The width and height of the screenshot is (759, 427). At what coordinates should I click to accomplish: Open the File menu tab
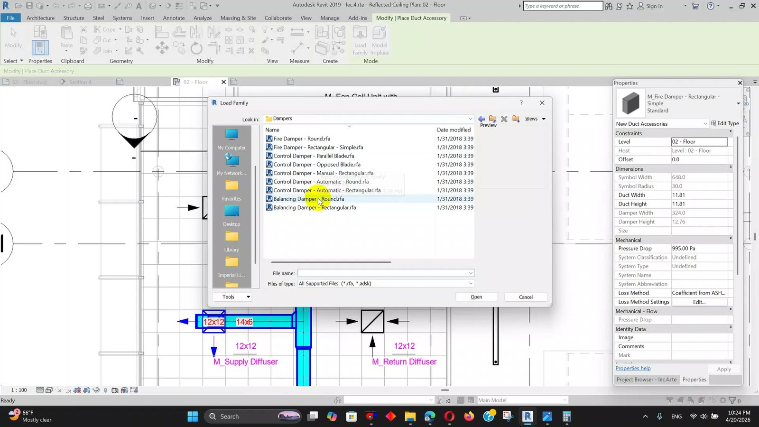(10, 18)
